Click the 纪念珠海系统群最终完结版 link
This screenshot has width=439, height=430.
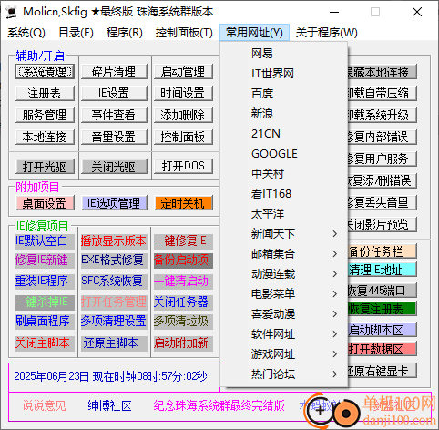pos(219,405)
